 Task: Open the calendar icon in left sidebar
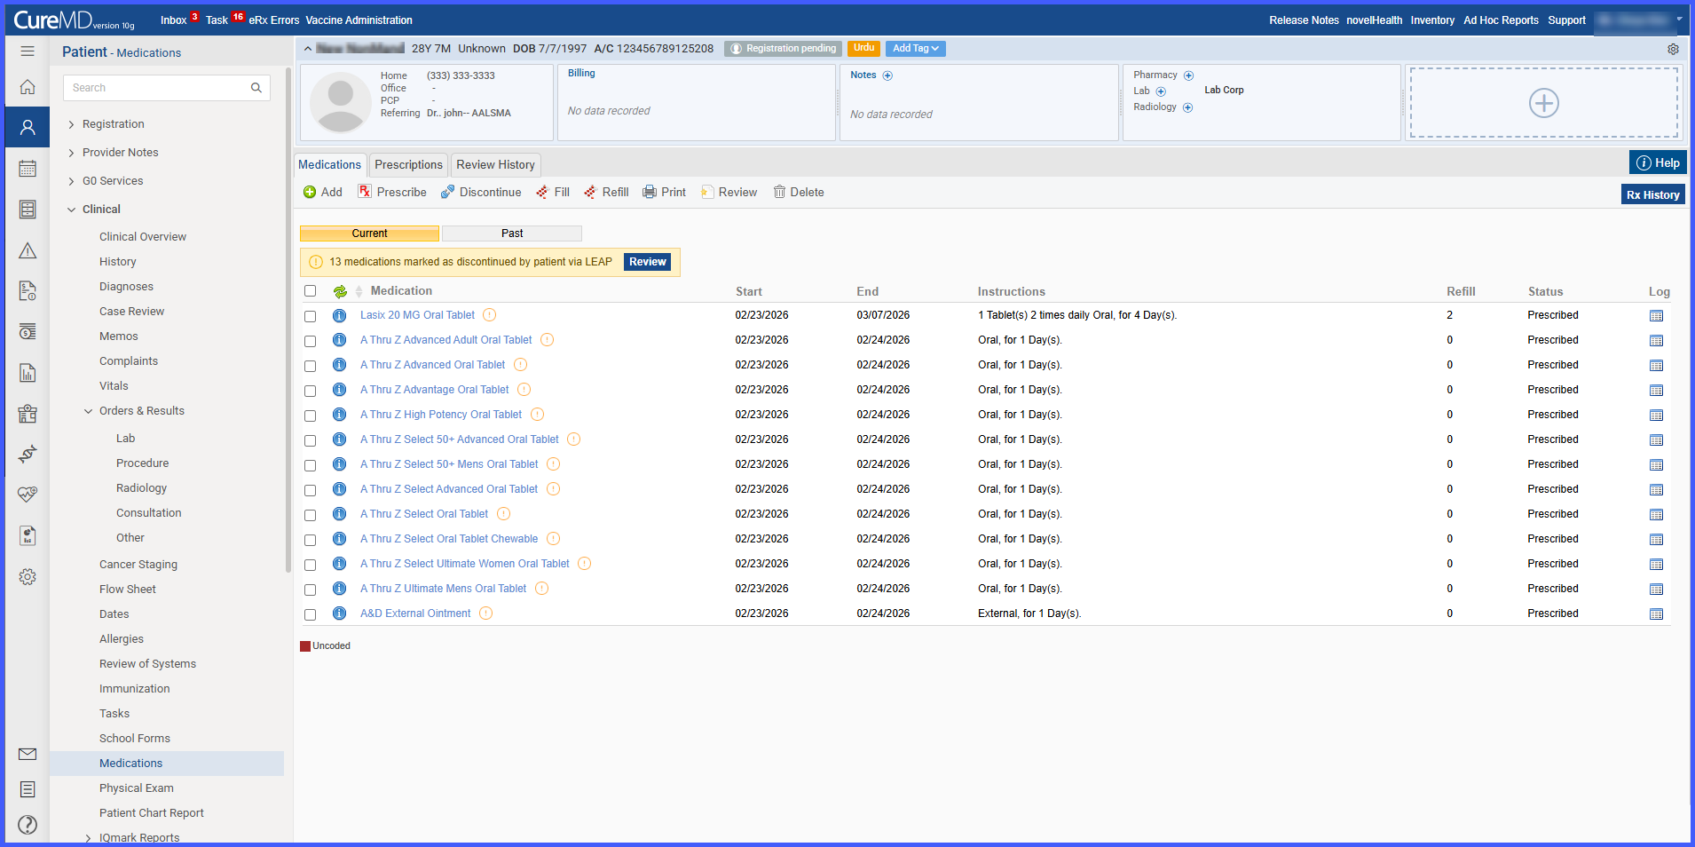point(28,169)
